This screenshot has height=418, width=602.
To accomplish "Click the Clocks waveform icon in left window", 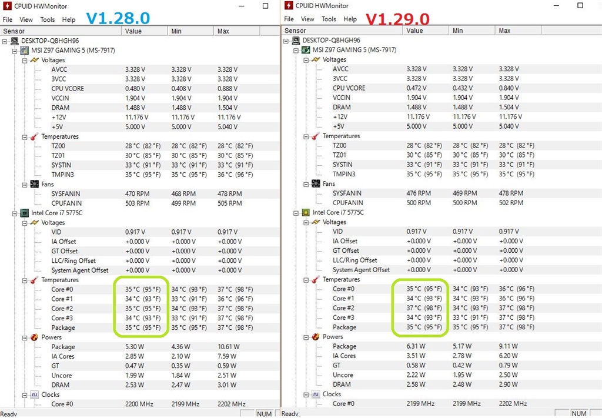I will (35, 394).
